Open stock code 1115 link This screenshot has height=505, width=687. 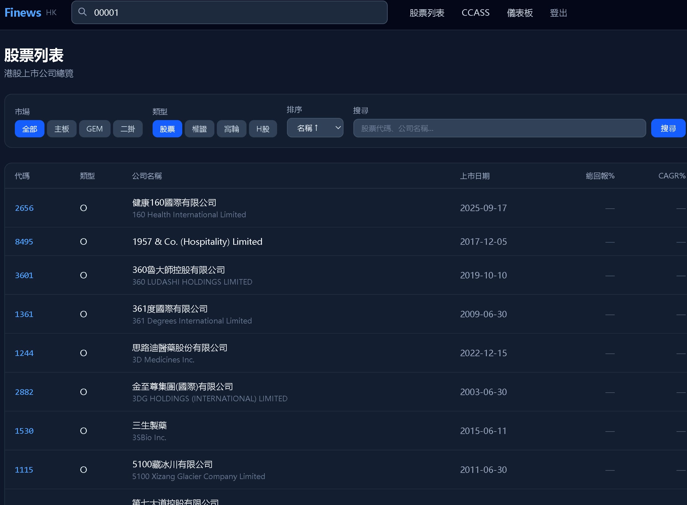24,470
